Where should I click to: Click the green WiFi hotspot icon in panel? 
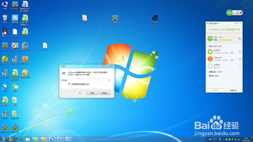click(x=210, y=38)
